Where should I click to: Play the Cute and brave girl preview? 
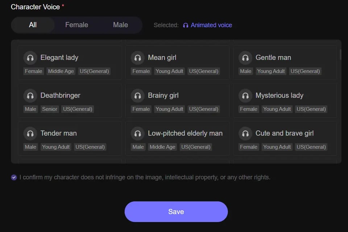(245, 133)
